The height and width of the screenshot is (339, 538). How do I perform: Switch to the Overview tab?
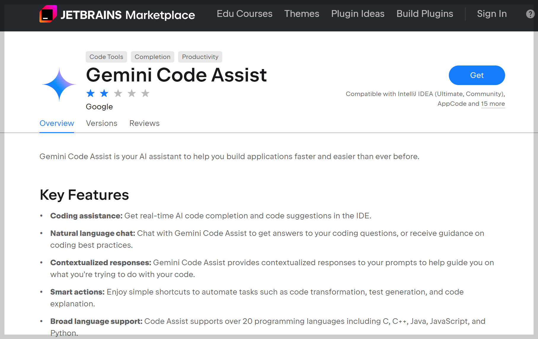tap(57, 123)
